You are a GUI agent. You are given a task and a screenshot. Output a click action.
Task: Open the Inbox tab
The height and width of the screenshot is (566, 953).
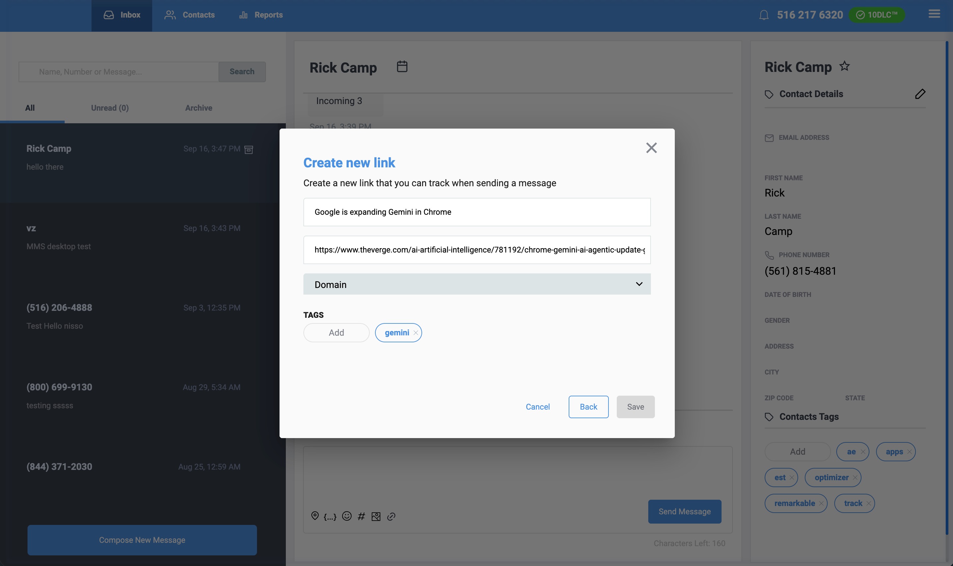[122, 15]
